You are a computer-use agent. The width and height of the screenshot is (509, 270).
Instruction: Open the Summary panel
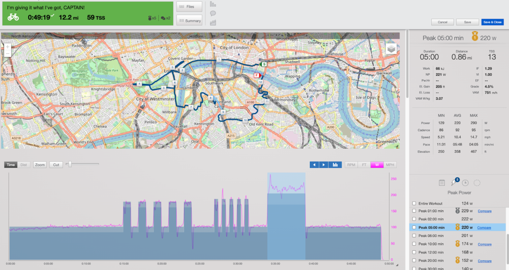click(x=189, y=21)
